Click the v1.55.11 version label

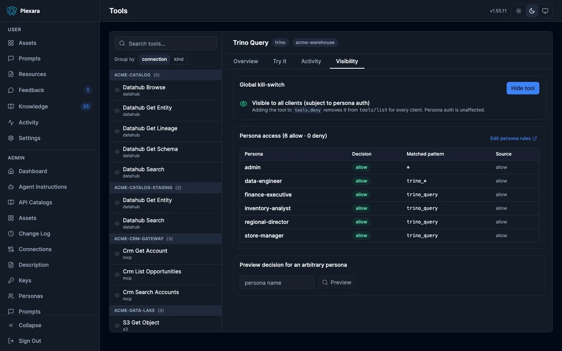(498, 11)
